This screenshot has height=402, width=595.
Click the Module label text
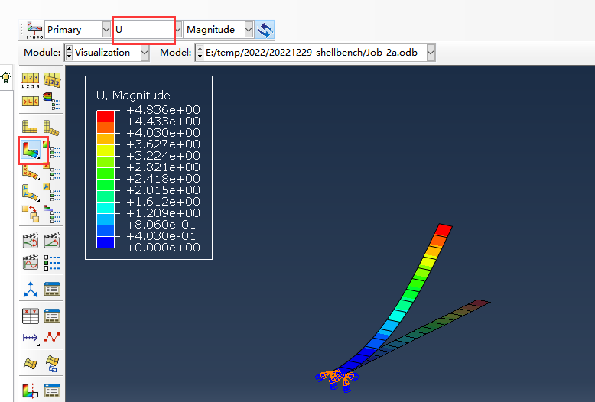coord(42,53)
